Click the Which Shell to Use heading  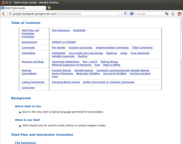[x=28, y=106]
